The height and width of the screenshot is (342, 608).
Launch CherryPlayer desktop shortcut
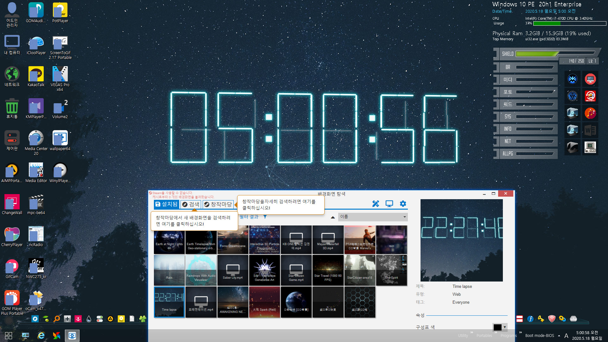point(12,236)
